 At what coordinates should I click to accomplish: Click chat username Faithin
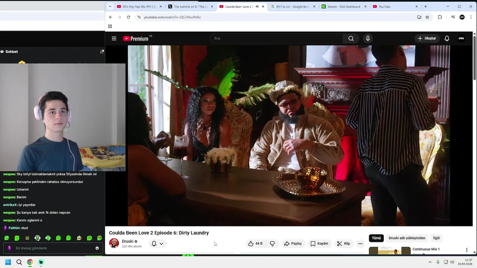click(x=14, y=228)
